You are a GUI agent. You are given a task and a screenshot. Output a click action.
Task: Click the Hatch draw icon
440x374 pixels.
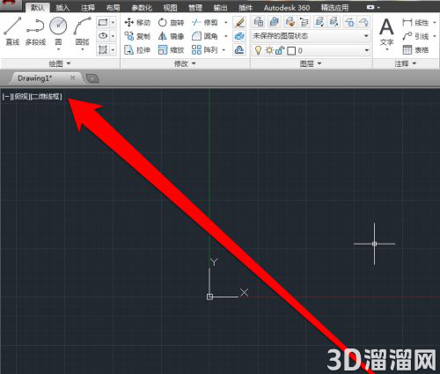coord(103,49)
